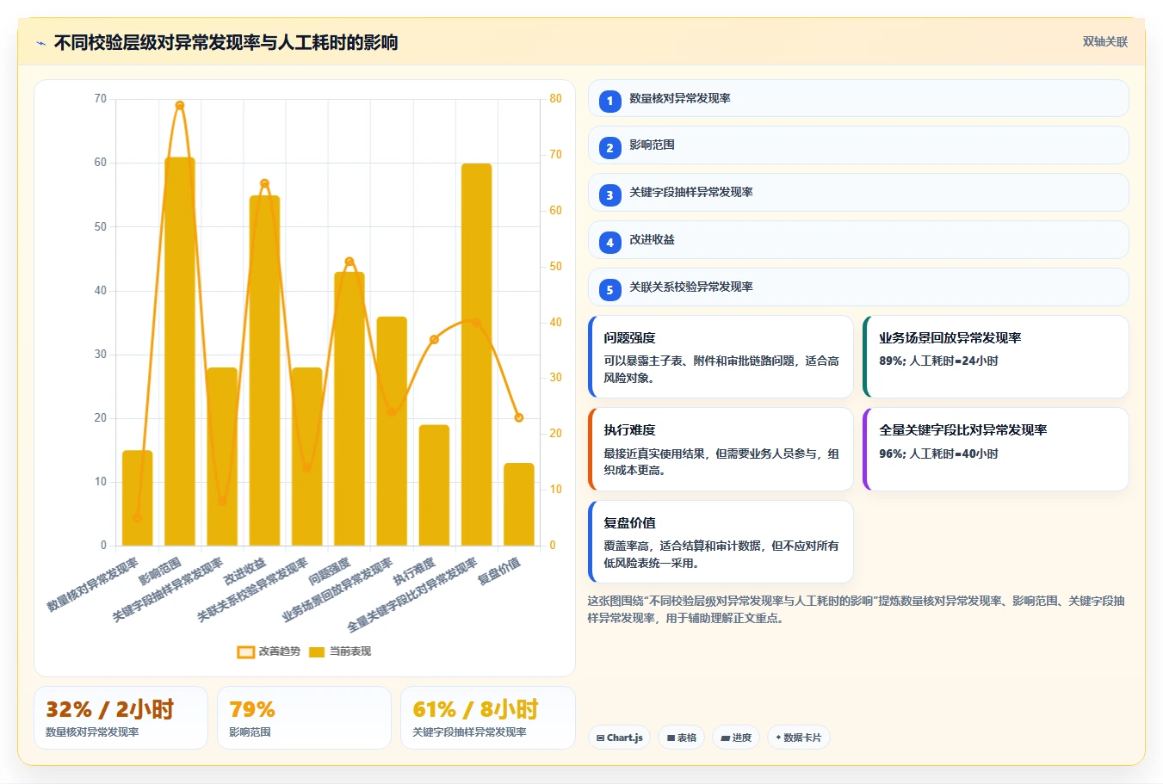Open list row 关联关系校验异常发现率
The height and width of the screenshot is (784, 1163).
click(858, 287)
